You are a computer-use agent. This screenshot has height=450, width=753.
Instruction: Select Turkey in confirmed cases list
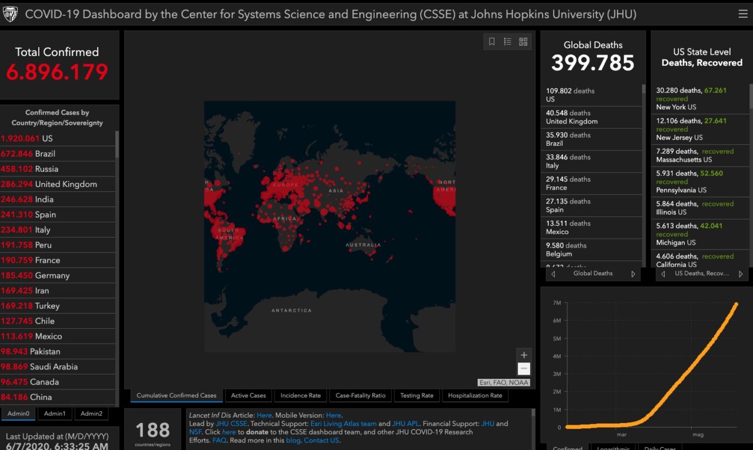58,306
